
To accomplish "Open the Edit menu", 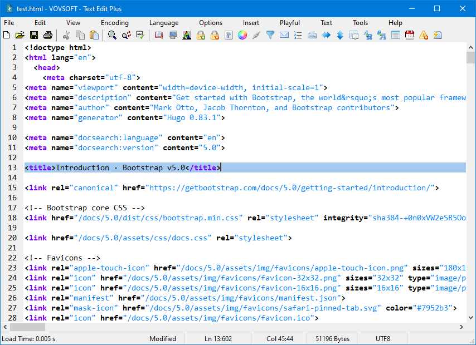I will (40, 23).
